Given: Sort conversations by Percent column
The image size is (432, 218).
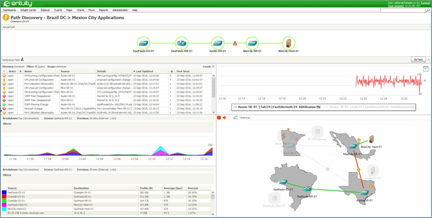Looking at the screenshot, I should click(x=199, y=188).
